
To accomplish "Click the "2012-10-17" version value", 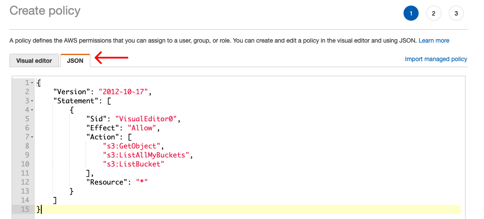I will point(124,92).
